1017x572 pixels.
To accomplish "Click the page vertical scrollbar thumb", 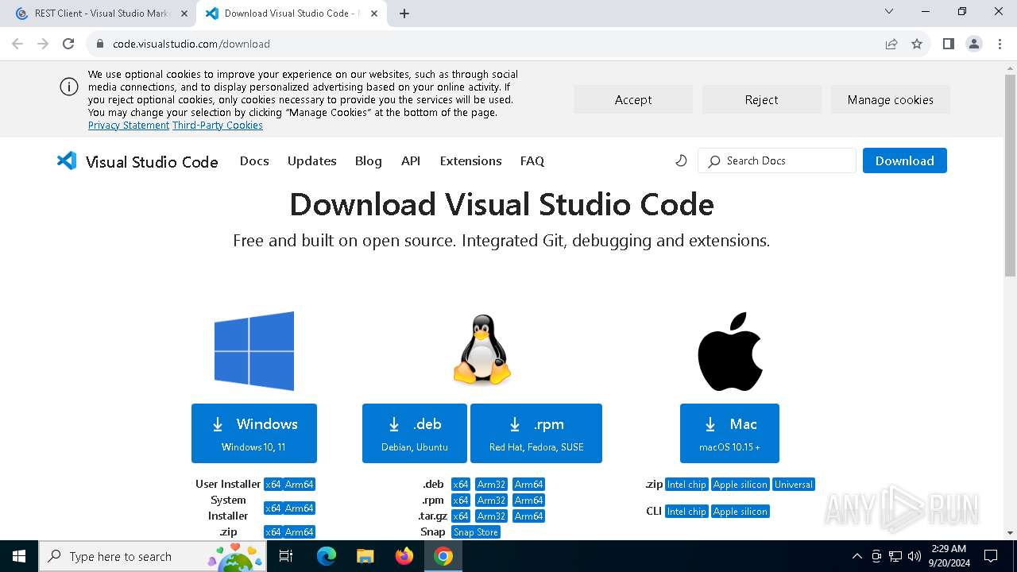I will pos(1010,176).
